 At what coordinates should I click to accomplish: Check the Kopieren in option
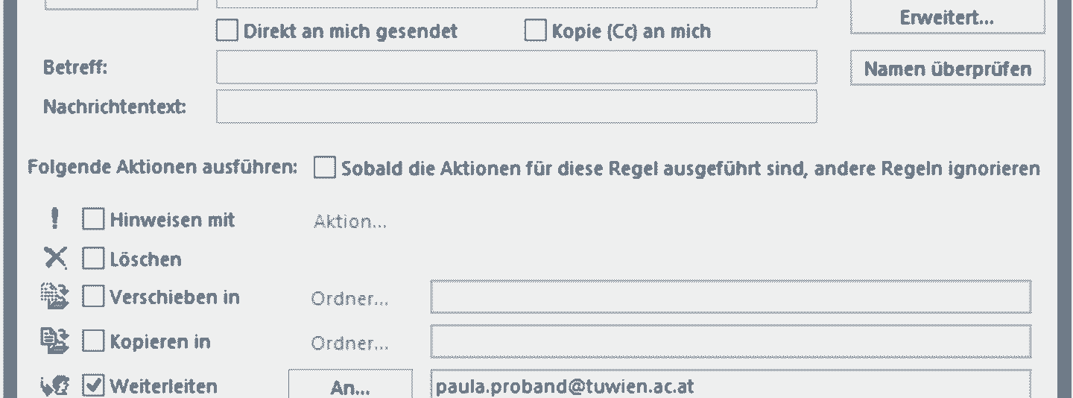pyautogui.click(x=93, y=341)
